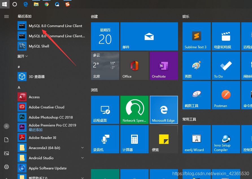Image resolution: width=252 pixels, height=179 pixels.
Task: Open the calendar tile showing 星期四 20
Action: (105, 36)
